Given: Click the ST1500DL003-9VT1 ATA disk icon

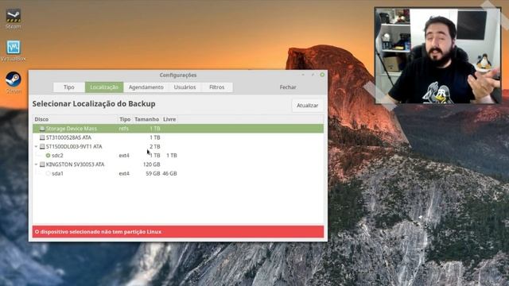Looking at the screenshot, I should pos(42,146).
